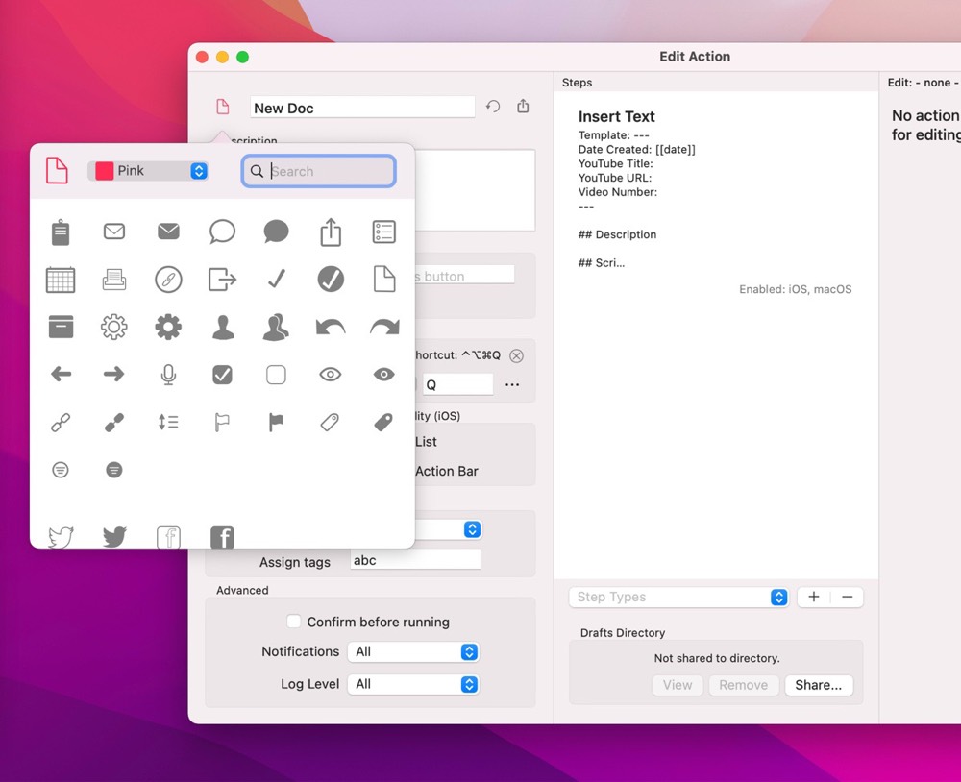The height and width of the screenshot is (782, 961).
Task: Click the Remove button in Drafts Directory
Action: [744, 685]
